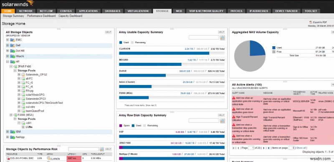Viewport: 334px width, 162px height.
Task: Expand the LUNs node under vd01
Action: 23,127
